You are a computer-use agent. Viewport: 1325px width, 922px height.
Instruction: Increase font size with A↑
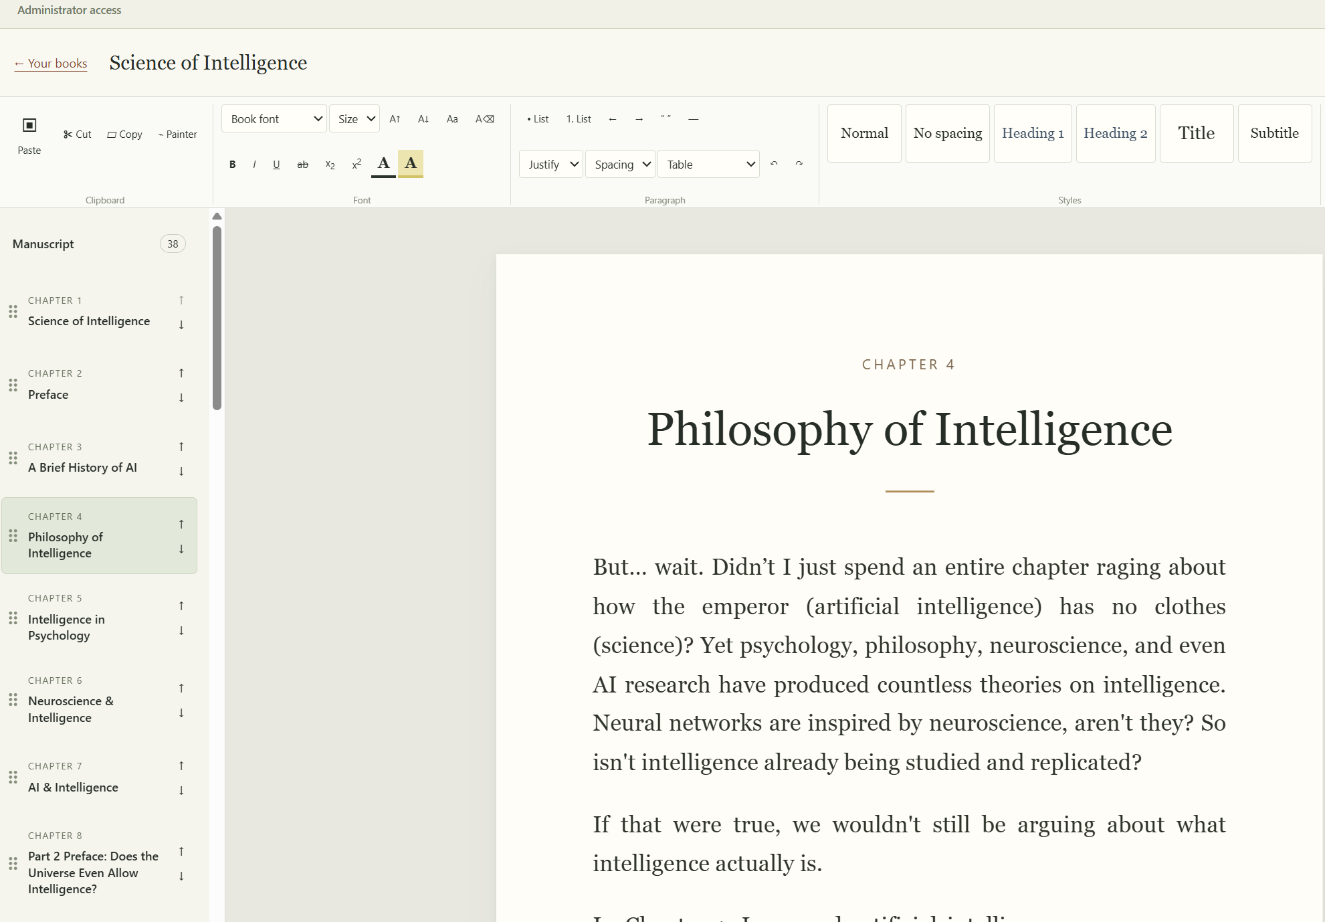click(x=395, y=119)
